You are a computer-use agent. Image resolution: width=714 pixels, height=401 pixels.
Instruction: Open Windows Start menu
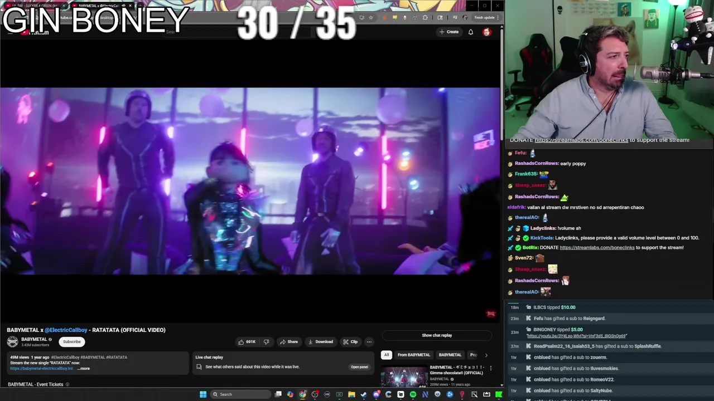click(x=203, y=394)
